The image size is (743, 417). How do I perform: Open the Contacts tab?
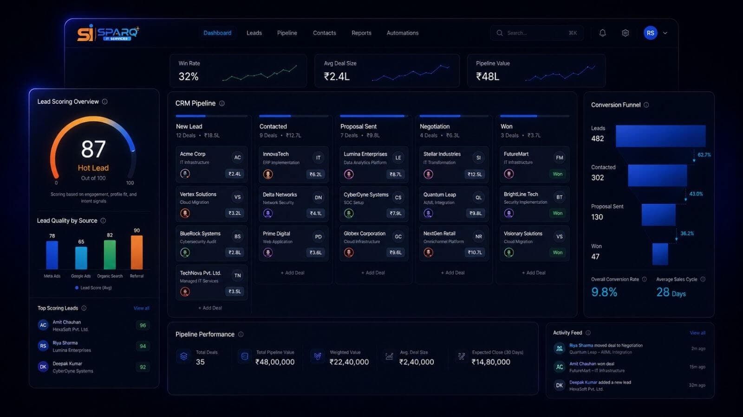[324, 33]
